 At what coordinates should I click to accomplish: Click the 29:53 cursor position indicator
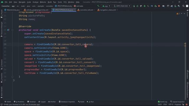point(159,105)
